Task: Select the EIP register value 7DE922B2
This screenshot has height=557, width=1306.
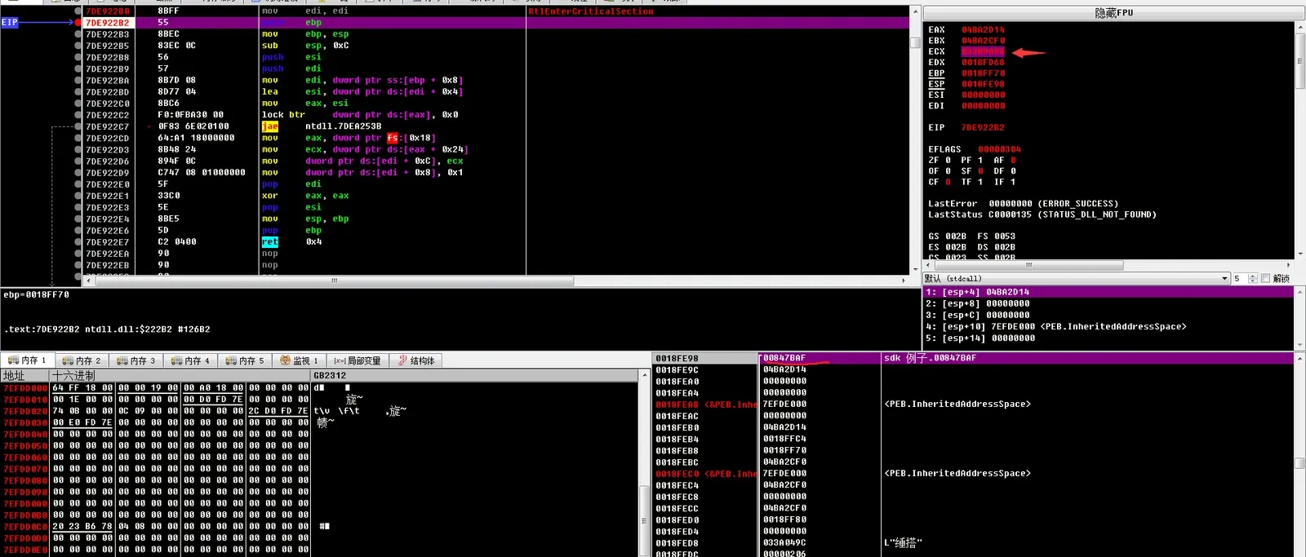Action: 983,128
